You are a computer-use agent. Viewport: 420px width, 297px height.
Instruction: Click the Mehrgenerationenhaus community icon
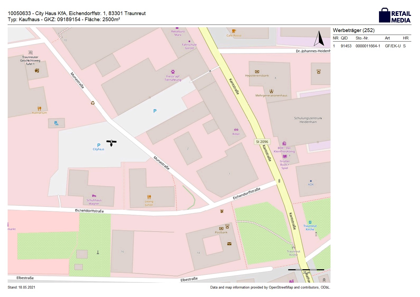271,91
